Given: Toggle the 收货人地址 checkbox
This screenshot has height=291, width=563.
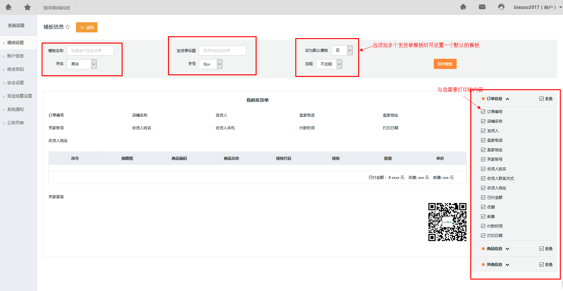Looking at the screenshot, I should click(x=483, y=188).
